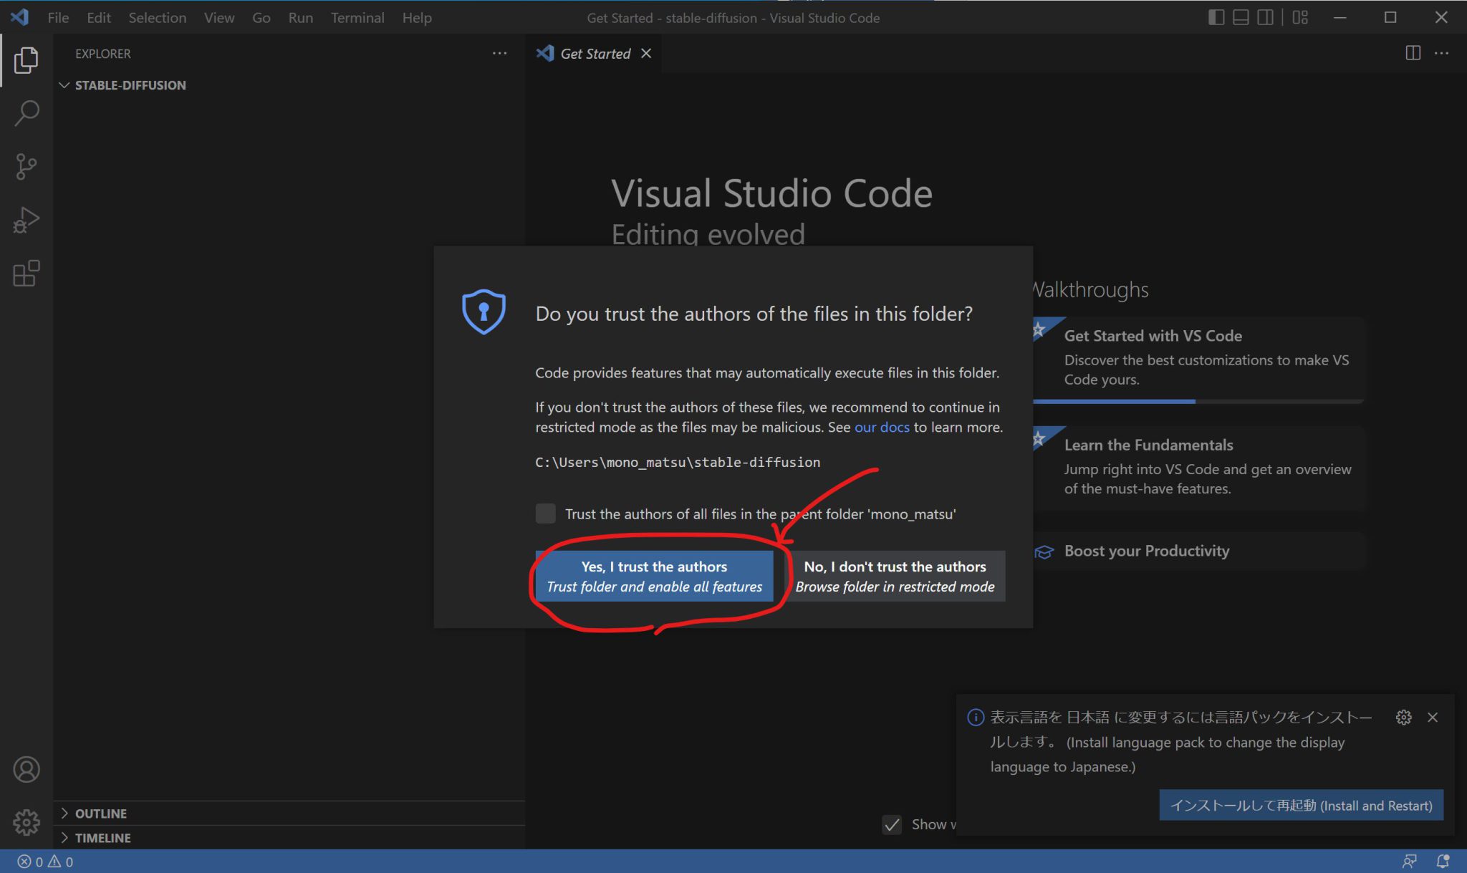Open the Source Control view
Screen dimensions: 1467x873
coord(27,166)
